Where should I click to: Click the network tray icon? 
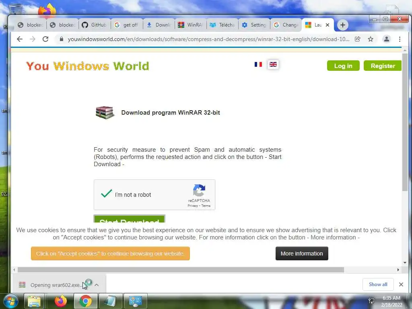click(371, 301)
